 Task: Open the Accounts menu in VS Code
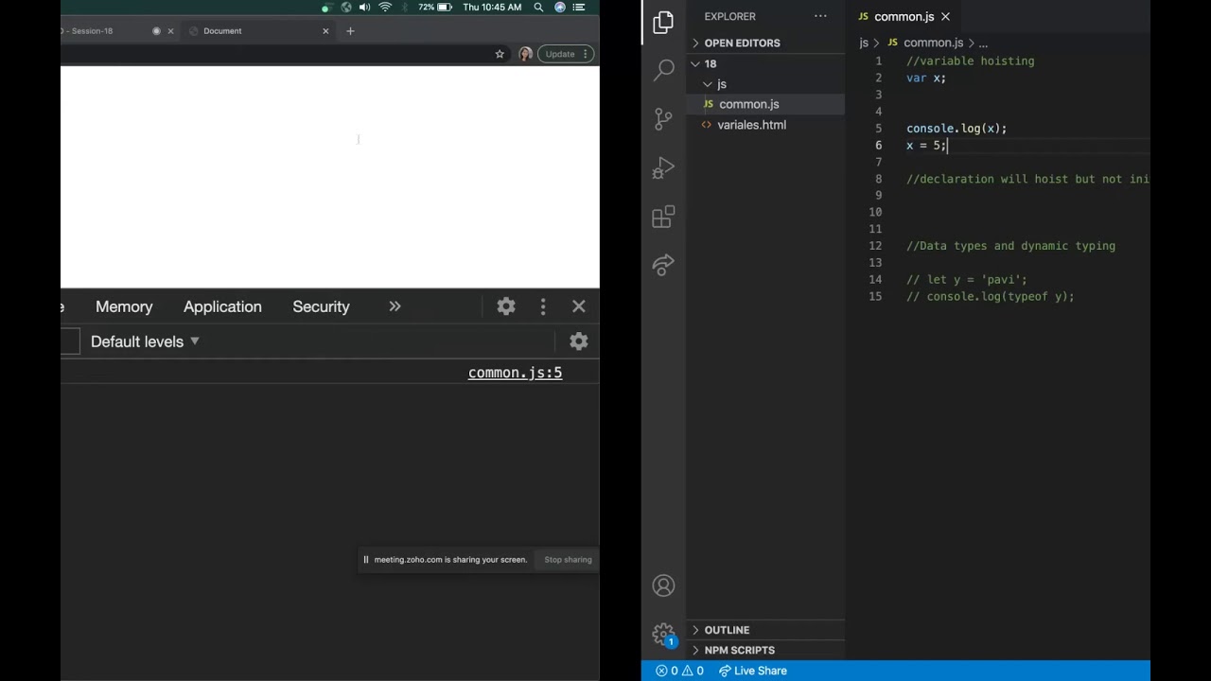(x=663, y=585)
